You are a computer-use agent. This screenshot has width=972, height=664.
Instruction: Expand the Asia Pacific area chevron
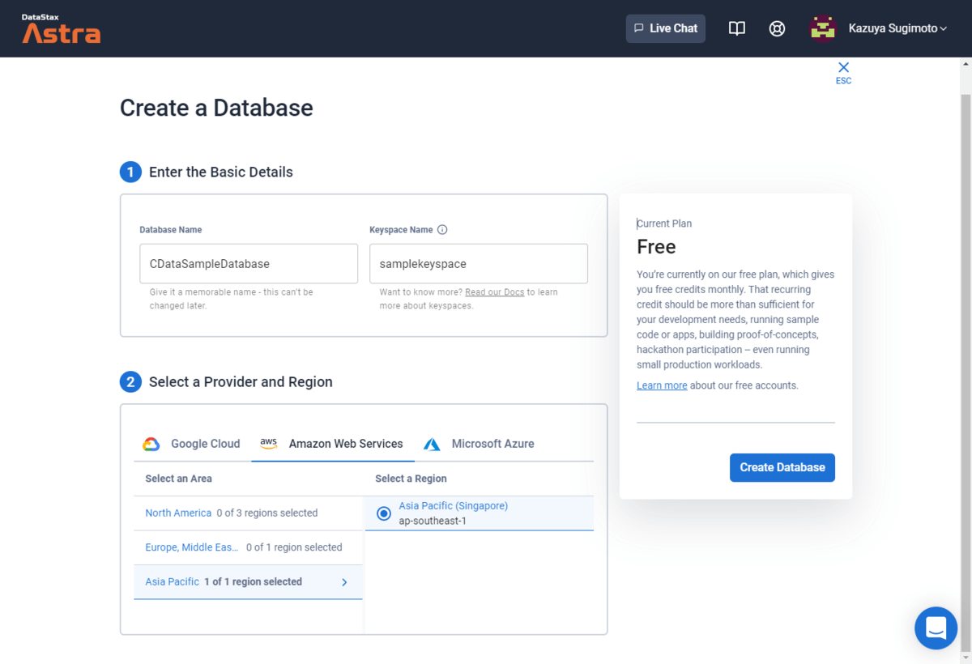pos(344,582)
